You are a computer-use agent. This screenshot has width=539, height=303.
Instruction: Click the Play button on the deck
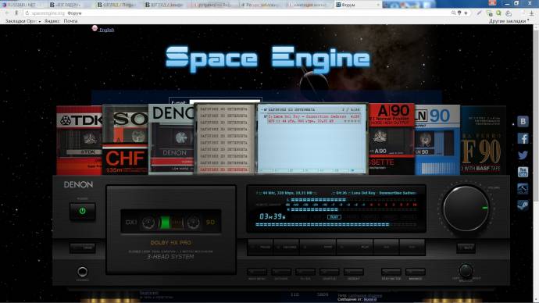355,247
